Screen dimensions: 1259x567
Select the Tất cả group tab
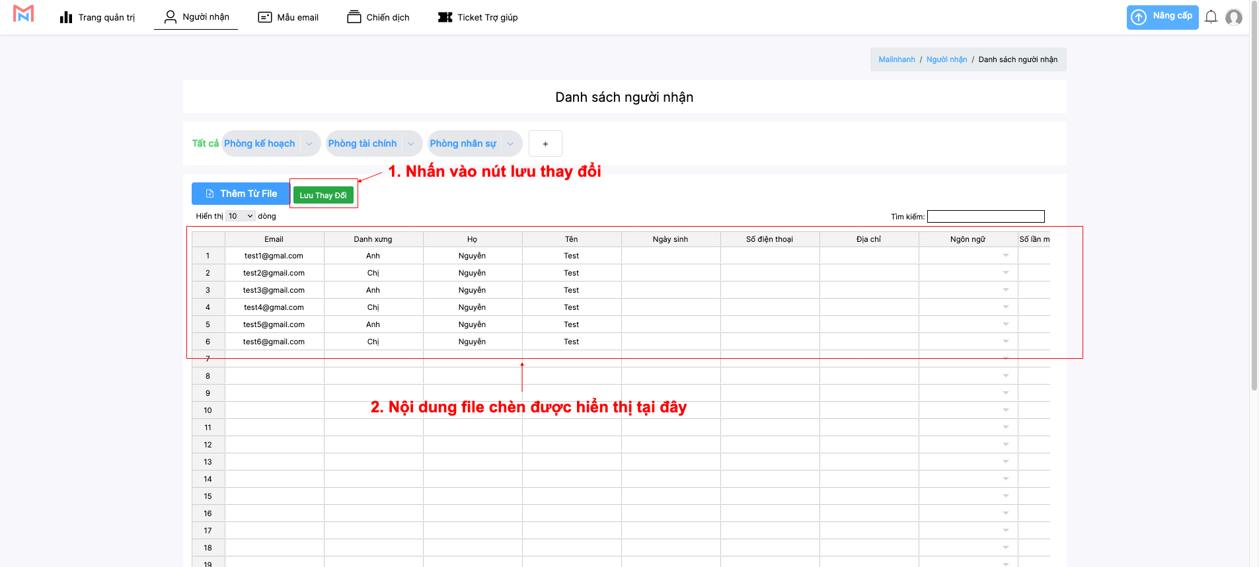205,143
